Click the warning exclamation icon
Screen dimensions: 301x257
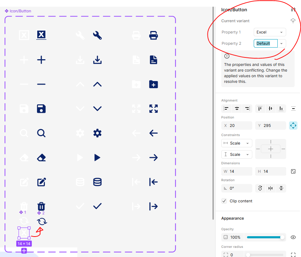[x=227, y=56]
